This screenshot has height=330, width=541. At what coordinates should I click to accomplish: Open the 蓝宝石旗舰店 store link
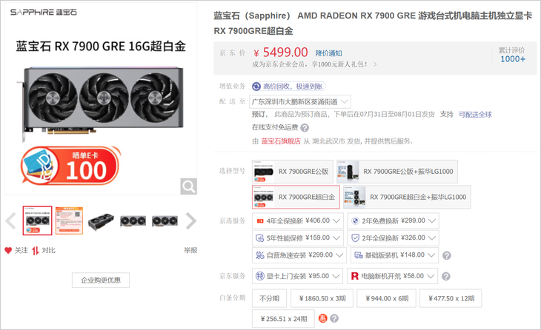click(281, 141)
